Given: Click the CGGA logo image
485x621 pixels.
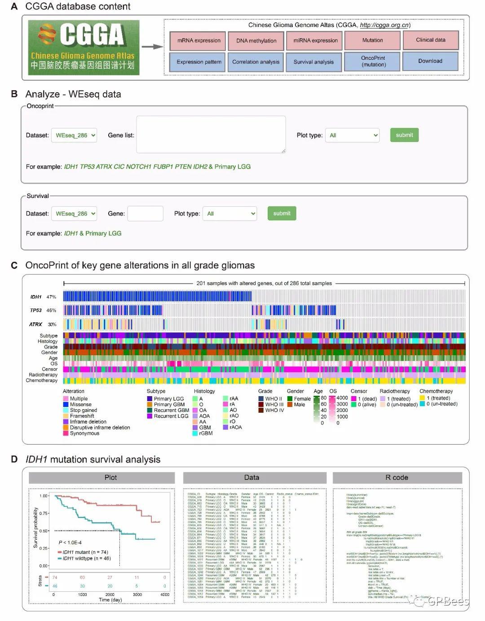Looking at the screenshot, I should point(84,47).
